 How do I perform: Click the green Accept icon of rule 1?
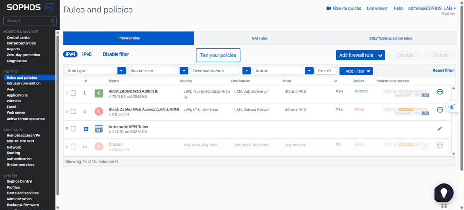click(99, 93)
